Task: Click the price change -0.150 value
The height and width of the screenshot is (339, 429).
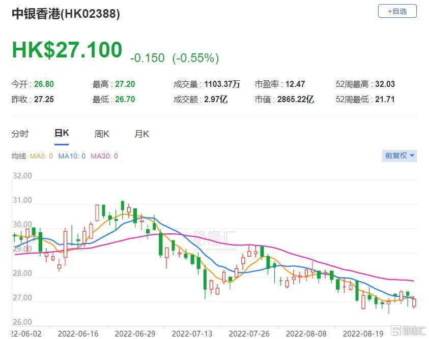Action: (x=147, y=58)
